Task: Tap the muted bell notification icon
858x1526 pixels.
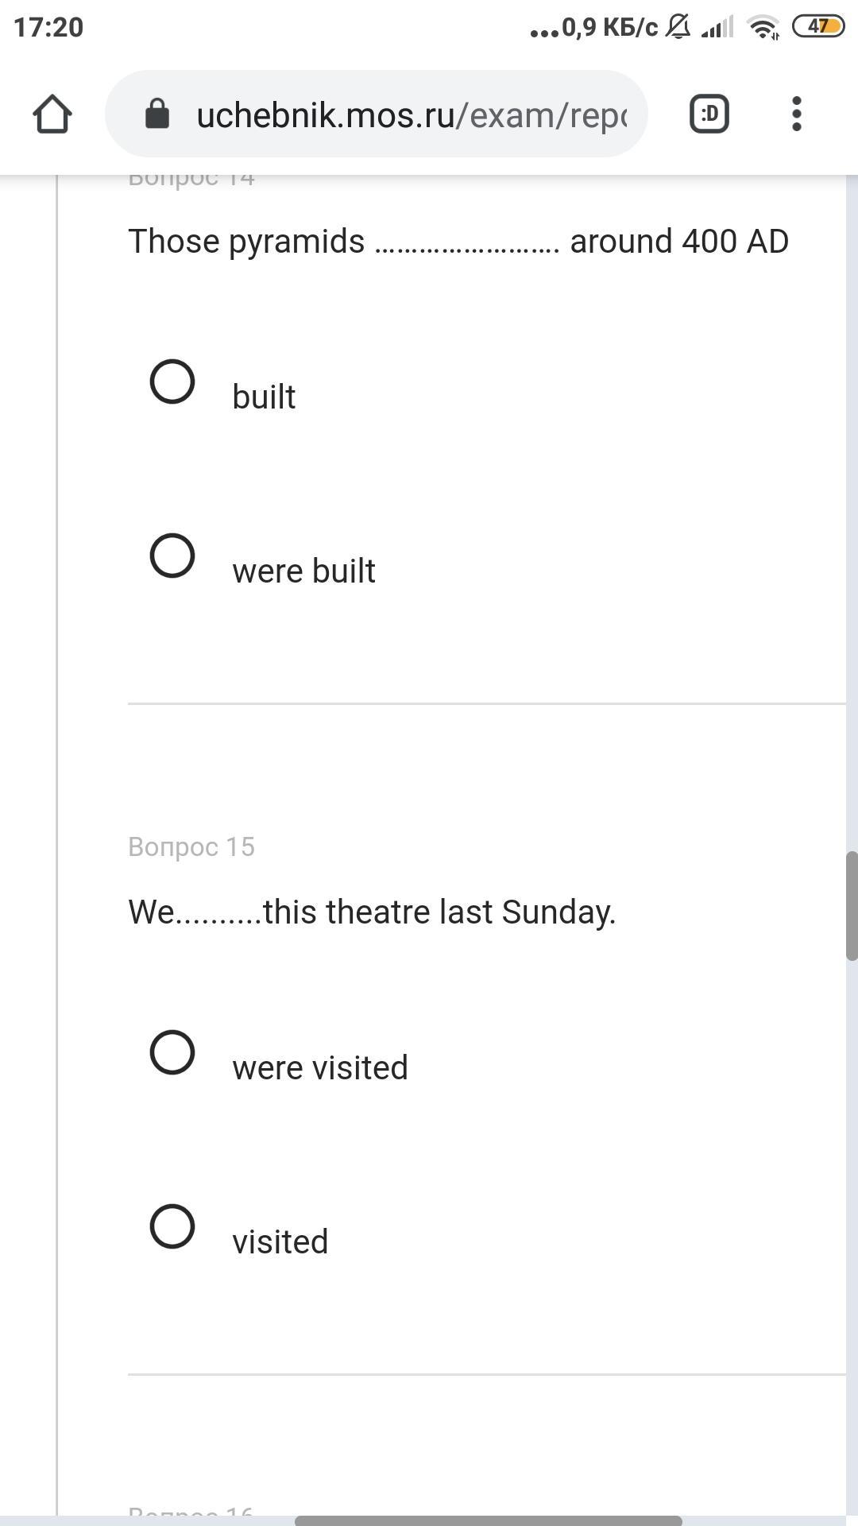Action: tap(678, 27)
